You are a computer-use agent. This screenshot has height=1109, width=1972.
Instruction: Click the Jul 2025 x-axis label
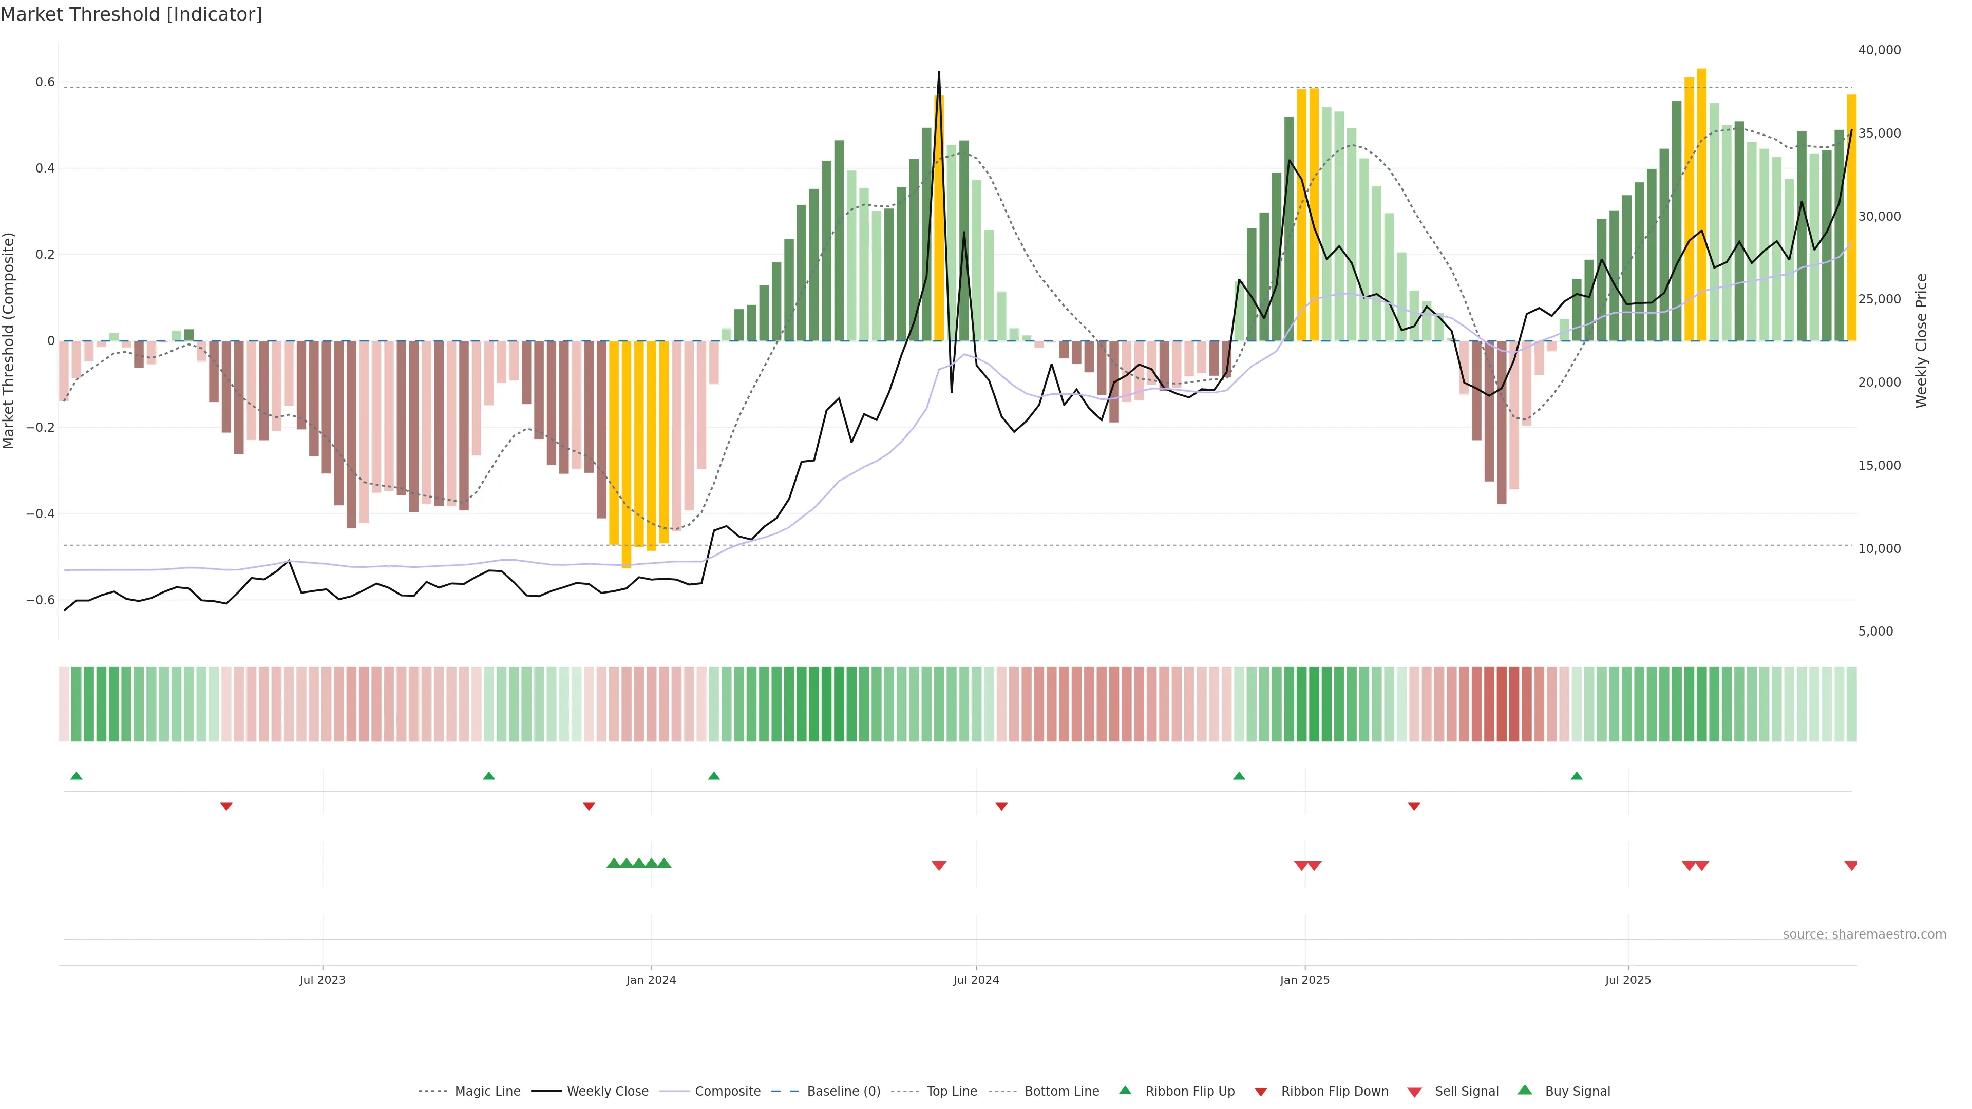(1627, 980)
